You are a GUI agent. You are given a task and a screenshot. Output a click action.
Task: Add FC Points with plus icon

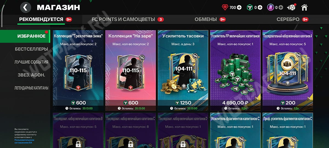pos(260,8)
